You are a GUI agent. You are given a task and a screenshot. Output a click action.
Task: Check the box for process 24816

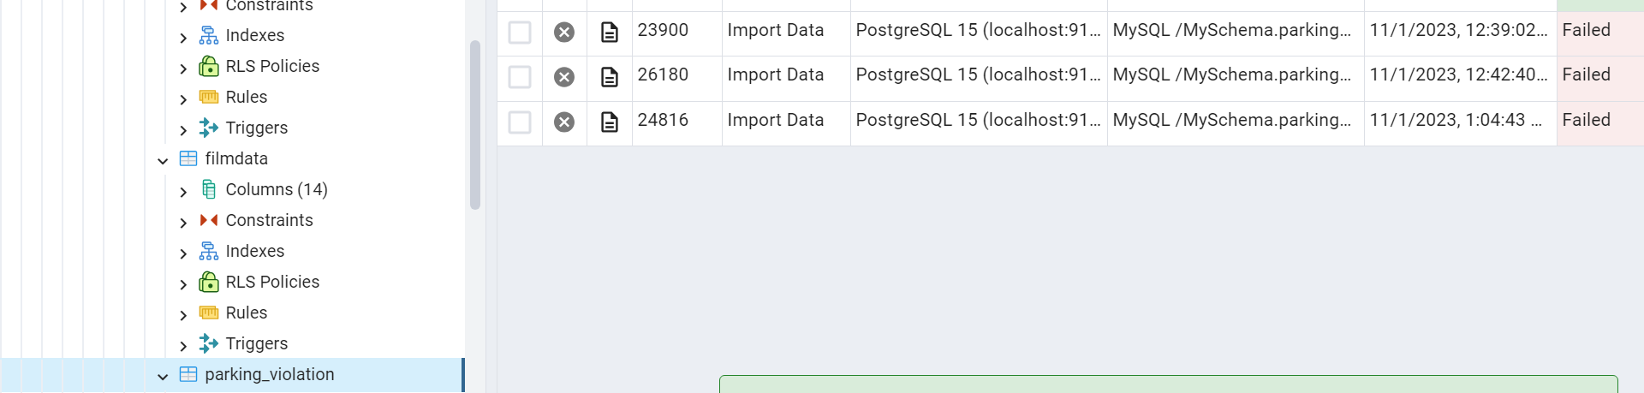click(x=520, y=122)
